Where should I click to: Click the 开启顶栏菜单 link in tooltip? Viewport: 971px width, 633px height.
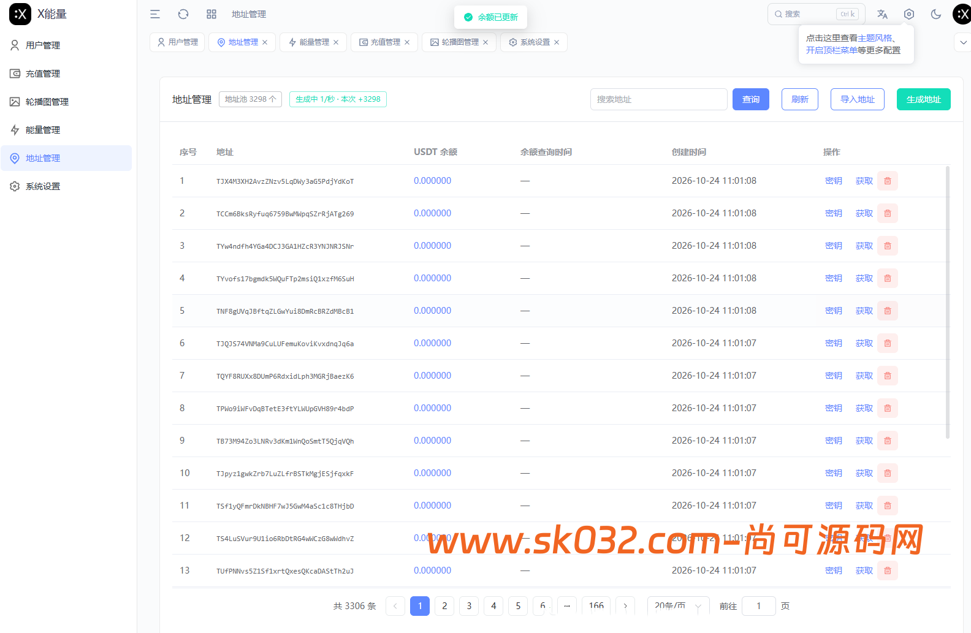click(831, 50)
